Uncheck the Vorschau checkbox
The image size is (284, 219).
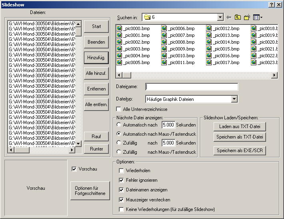(x=74, y=169)
